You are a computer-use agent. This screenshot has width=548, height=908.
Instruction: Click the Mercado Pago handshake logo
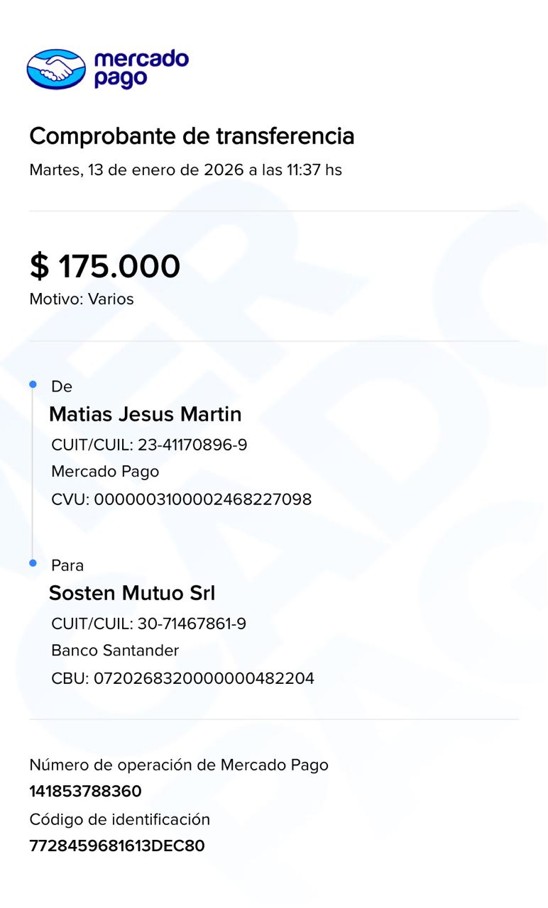(56, 69)
